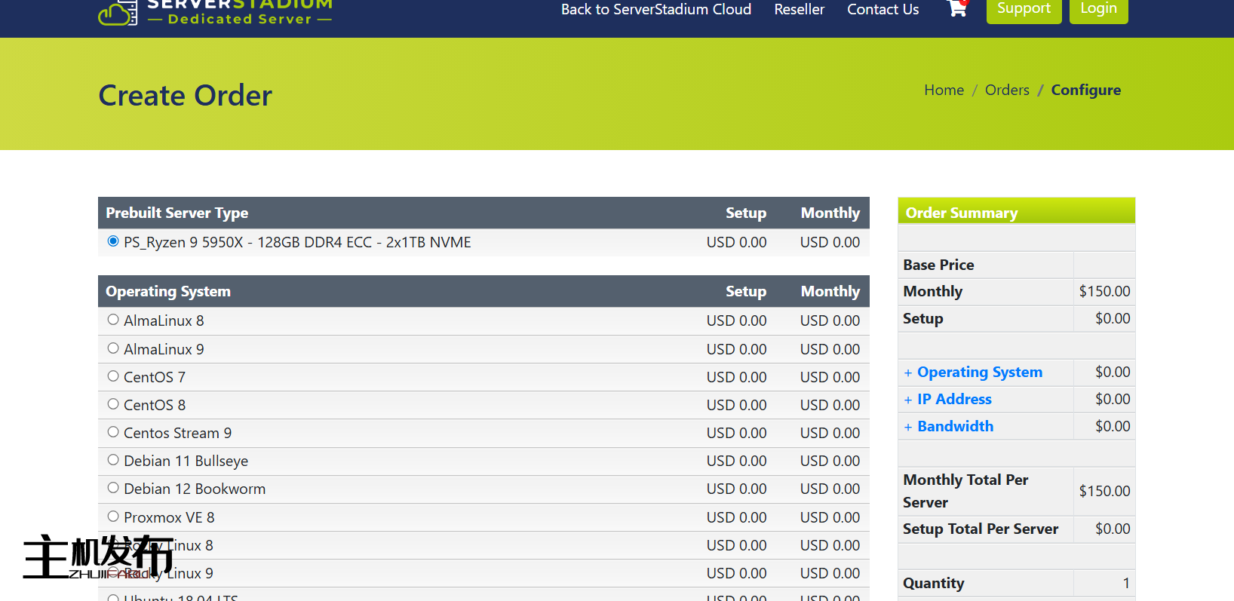Select CentOS 7 option
1234x601 pixels.
pos(113,376)
